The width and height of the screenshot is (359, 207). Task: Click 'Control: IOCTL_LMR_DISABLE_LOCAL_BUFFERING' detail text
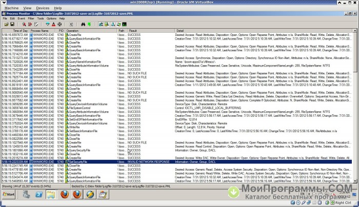tap(208, 108)
